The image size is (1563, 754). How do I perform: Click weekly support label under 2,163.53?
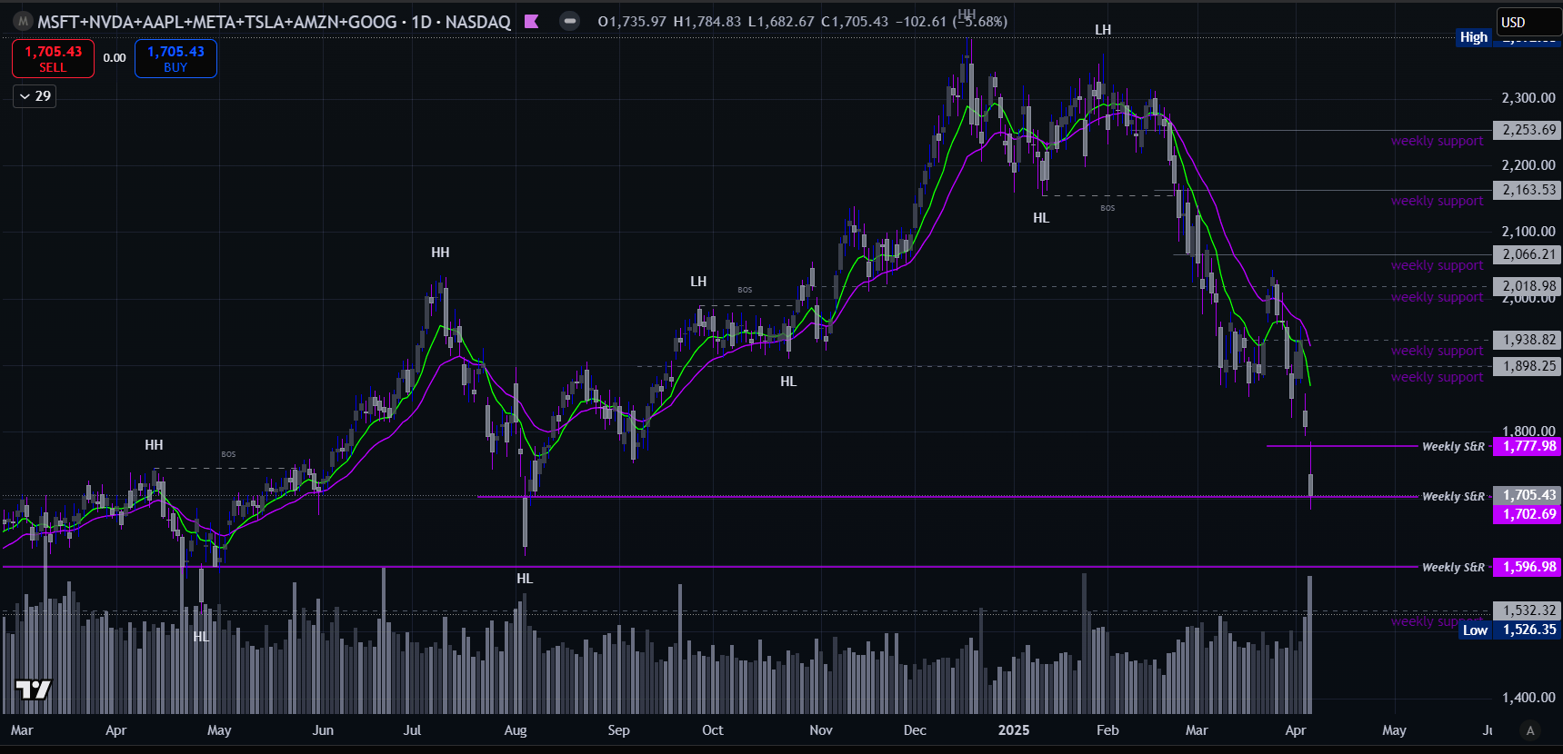pyautogui.click(x=1437, y=201)
